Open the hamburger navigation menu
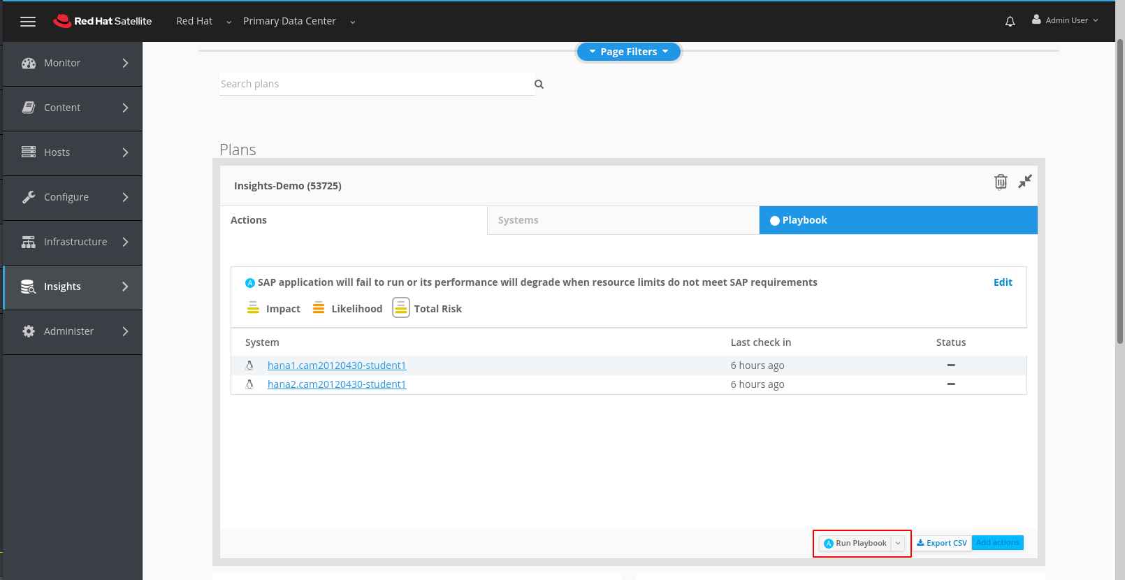This screenshot has width=1125, height=580. [x=28, y=22]
